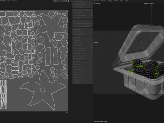Expand the Move tool options in viewport
The image size is (164, 123).
pos(96,42)
